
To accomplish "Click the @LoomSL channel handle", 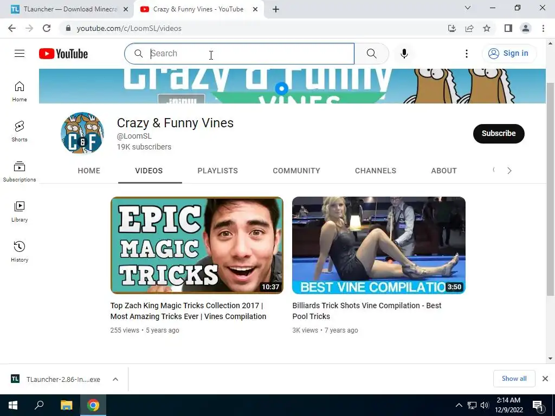I will pos(134,136).
